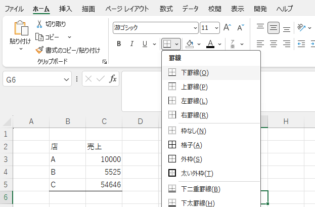Open the text orientation dropdown arrow
The height and width of the screenshot is (207, 315).
coord(309,28)
